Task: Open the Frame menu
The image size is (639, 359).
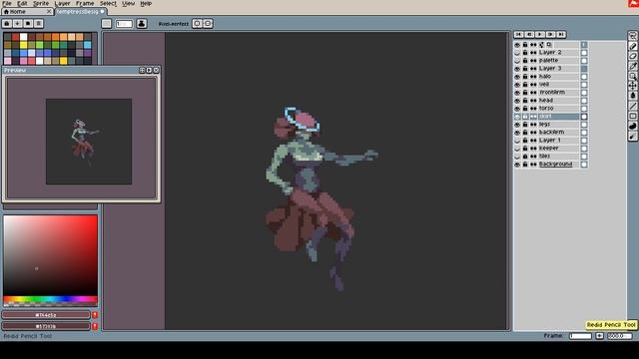Action: 85,3
